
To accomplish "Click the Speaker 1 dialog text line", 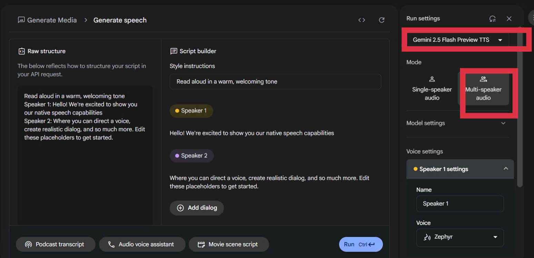I will coord(252,133).
